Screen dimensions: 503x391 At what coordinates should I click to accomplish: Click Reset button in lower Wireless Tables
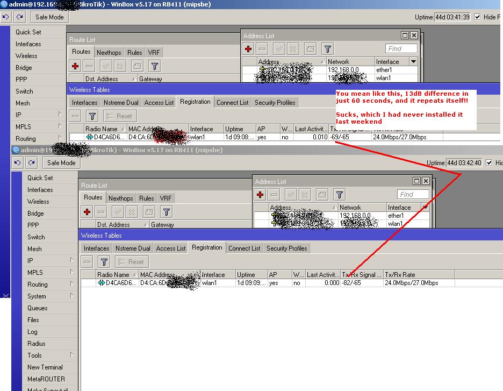pyautogui.click(x=132, y=261)
